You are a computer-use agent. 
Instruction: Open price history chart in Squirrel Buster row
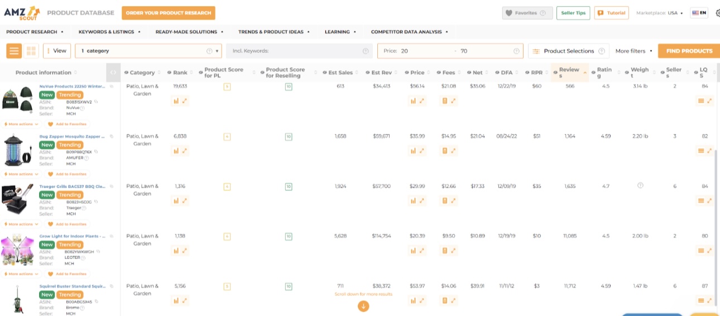point(414,300)
